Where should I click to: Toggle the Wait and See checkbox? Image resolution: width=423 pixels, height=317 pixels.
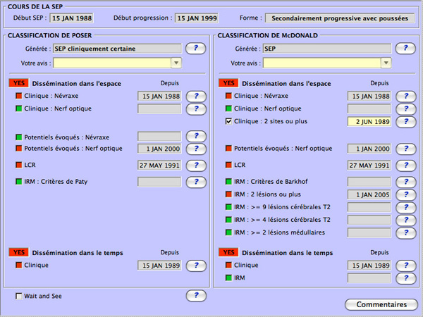pyautogui.click(x=18, y=297)
